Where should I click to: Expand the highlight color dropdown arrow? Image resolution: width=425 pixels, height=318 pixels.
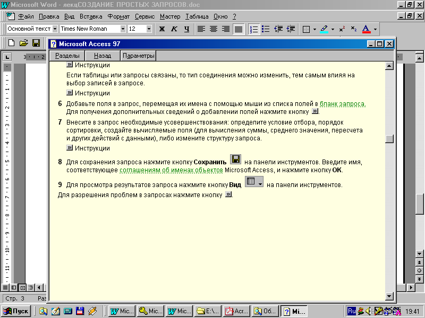coord(333,29)
